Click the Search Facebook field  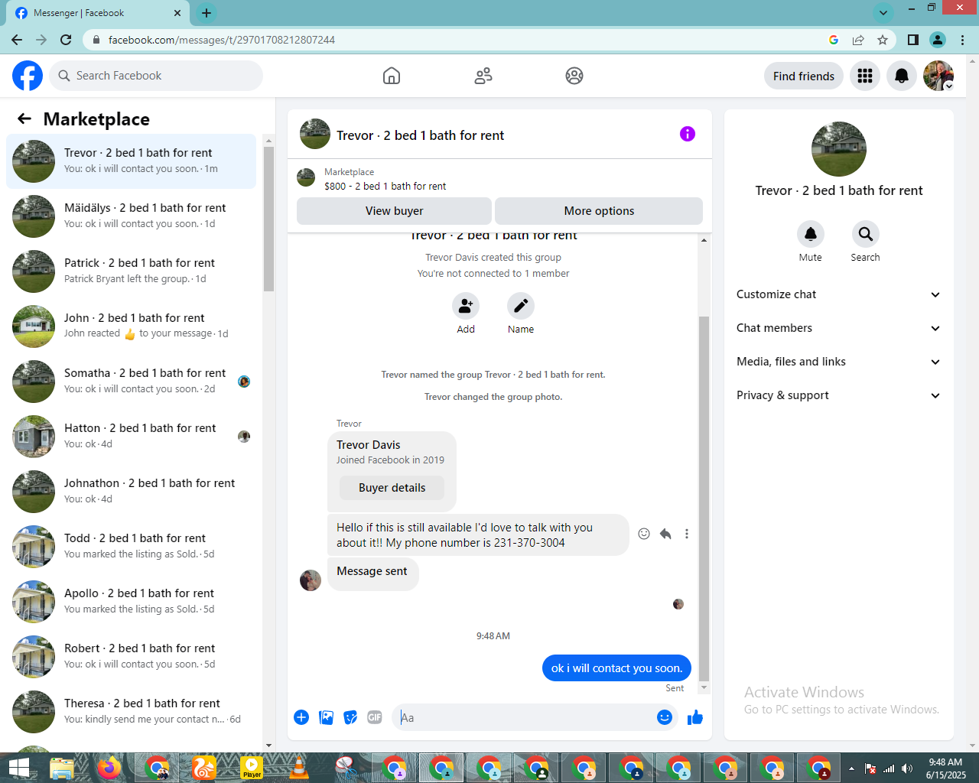click(157, 76)
